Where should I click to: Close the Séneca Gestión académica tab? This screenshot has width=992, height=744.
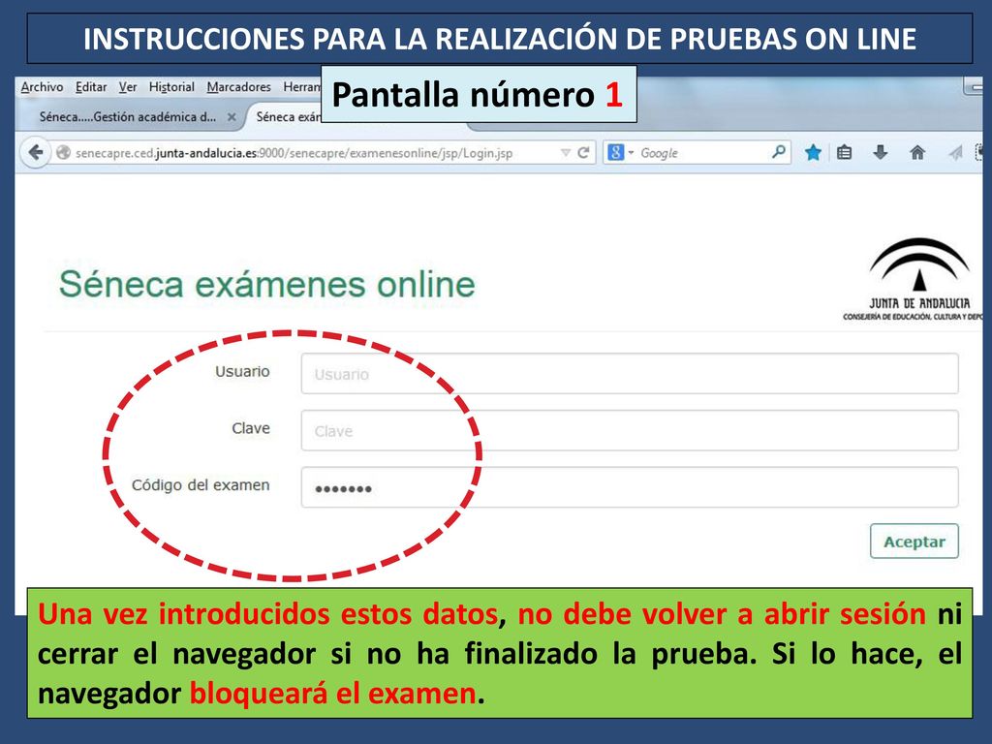232,117
